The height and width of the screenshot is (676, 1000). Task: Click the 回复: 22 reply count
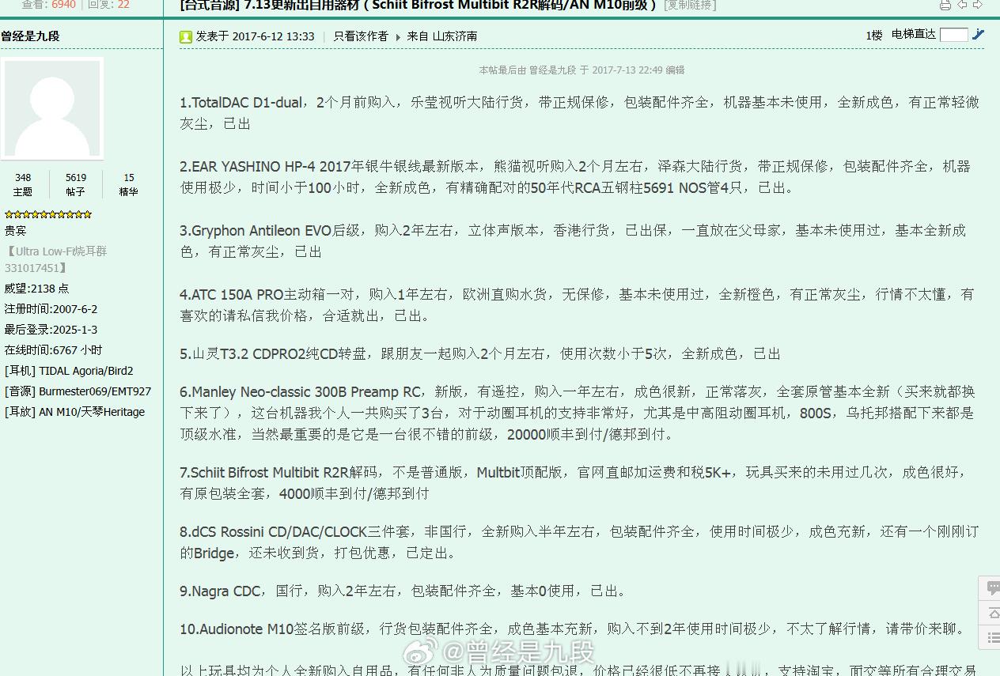click(x=108, y=5)
